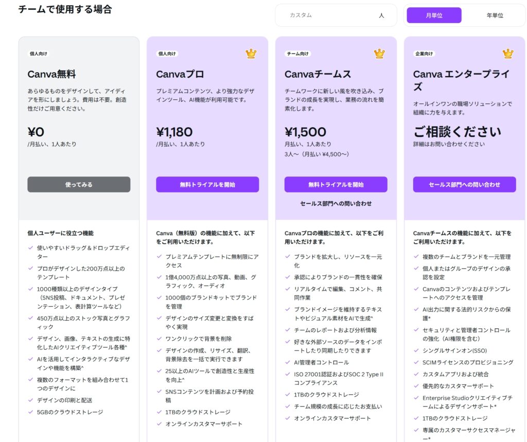
Task: Click the crown icon on Canvaプロ card
Action: coord(251,54)
